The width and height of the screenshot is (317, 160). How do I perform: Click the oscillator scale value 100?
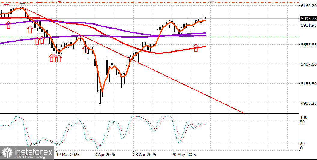coord(304,118)
